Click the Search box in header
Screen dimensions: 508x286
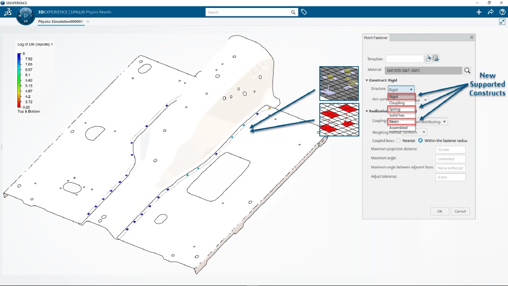pyautogui.click(x=251, y=12)
